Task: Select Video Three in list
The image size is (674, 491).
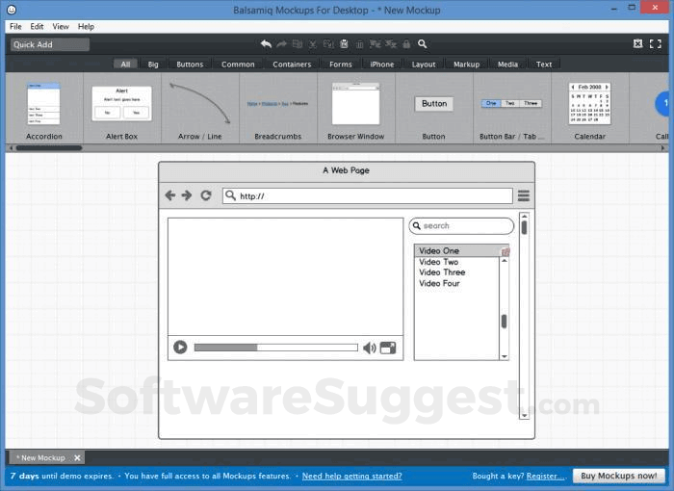Action: tap(456, 272)
